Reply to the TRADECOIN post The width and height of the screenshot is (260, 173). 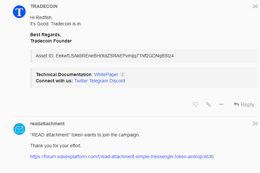(x=244, y=104)
